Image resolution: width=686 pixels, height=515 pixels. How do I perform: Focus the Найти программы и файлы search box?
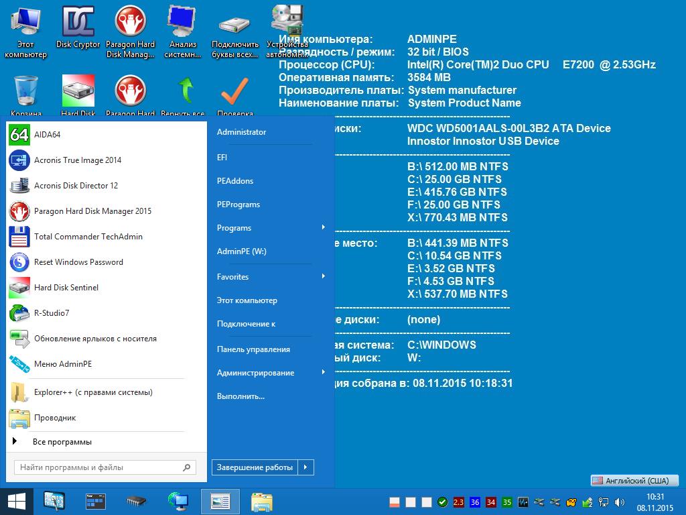(105, 467)
